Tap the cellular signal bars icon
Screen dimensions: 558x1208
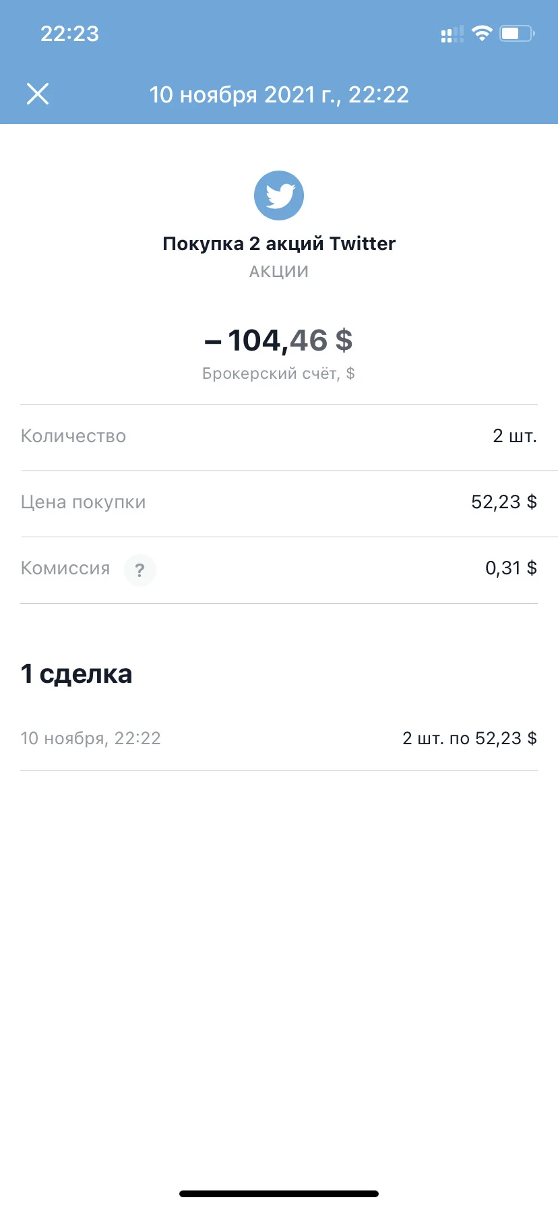tap(452, 34)
